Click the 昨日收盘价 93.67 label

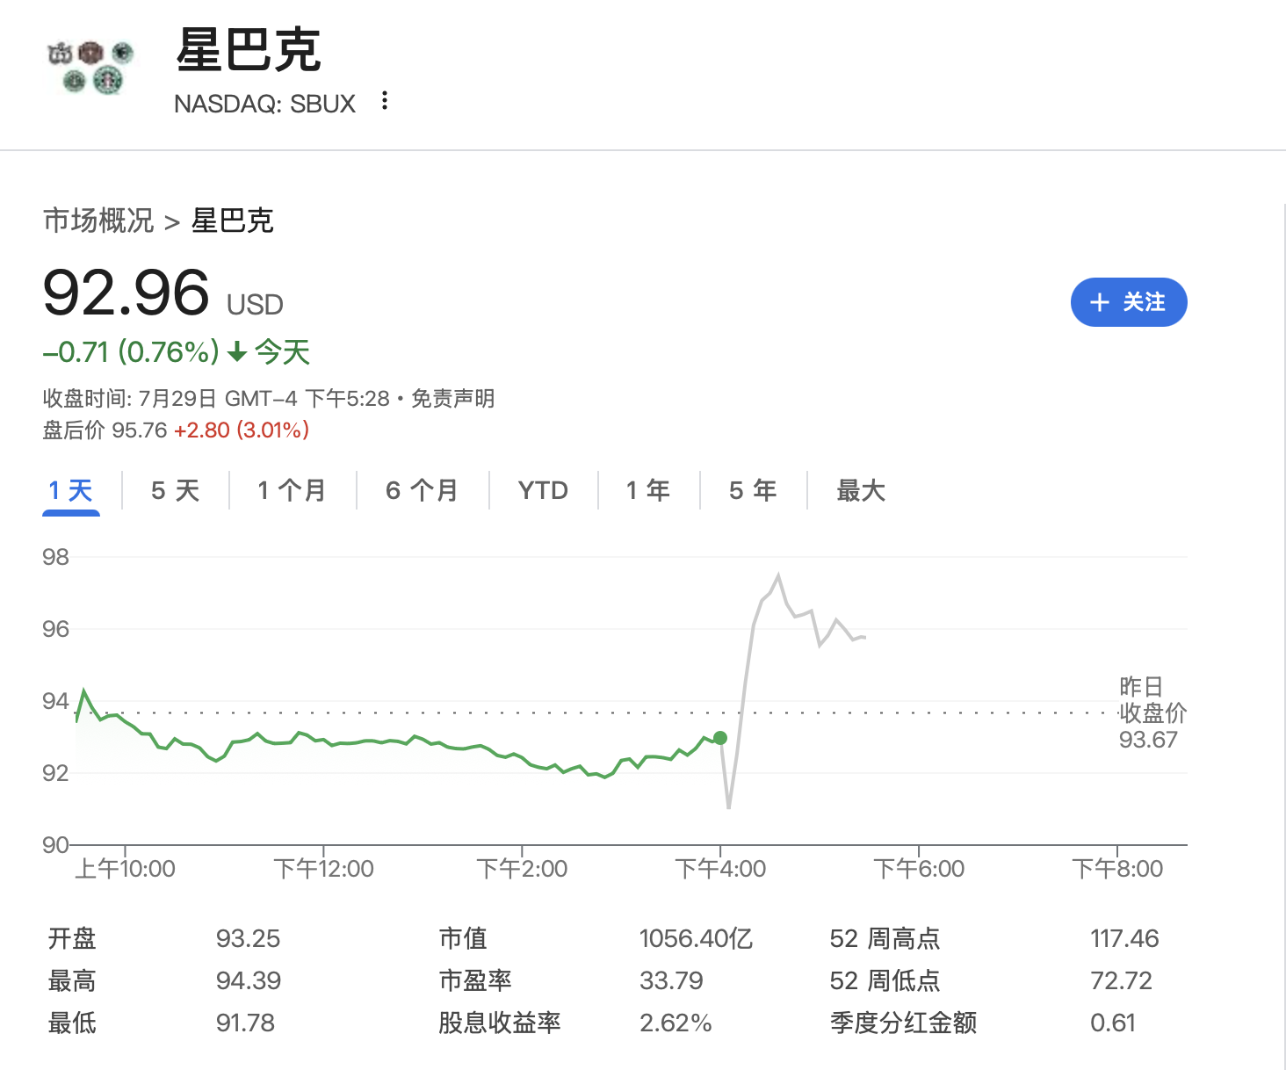point(1152,712)
